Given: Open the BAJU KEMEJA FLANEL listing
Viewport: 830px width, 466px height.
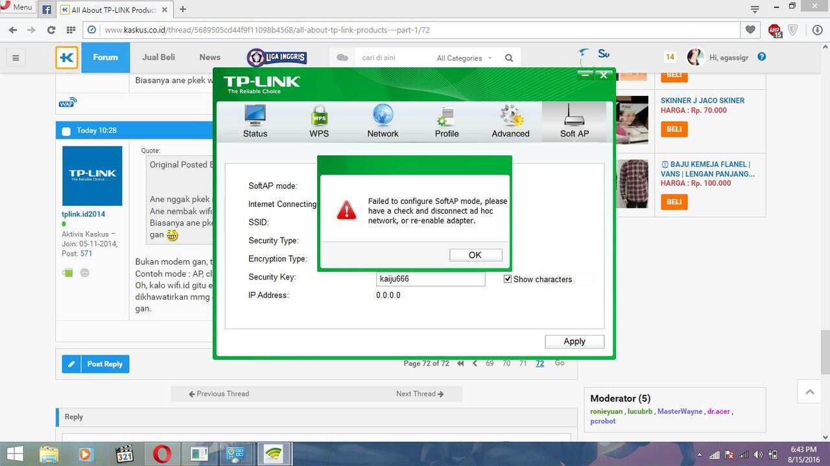Looking at the screenshot, I should pyautogui.click(x=707, y=169).
